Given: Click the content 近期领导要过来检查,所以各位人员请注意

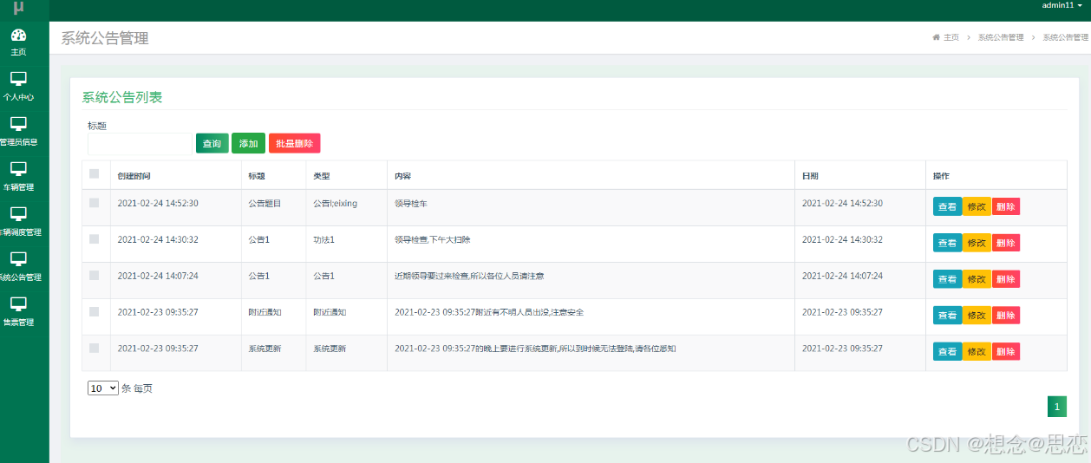Looking at the screenshot, I should (469, 276).
